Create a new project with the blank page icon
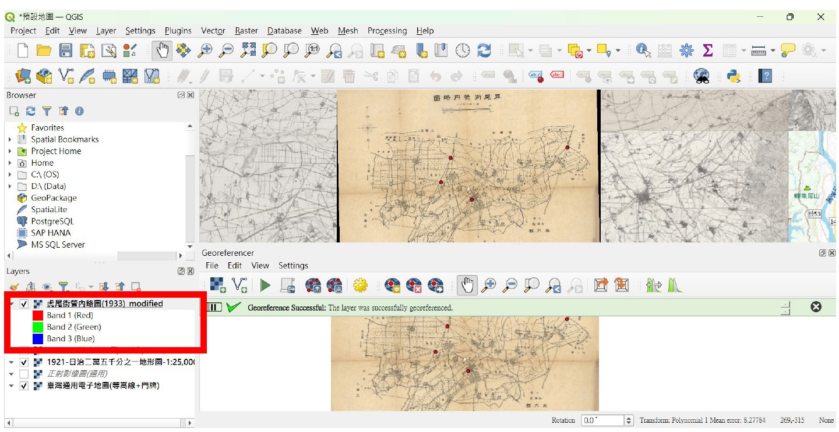This screenshot has width=839, height=432. point(23,51)
